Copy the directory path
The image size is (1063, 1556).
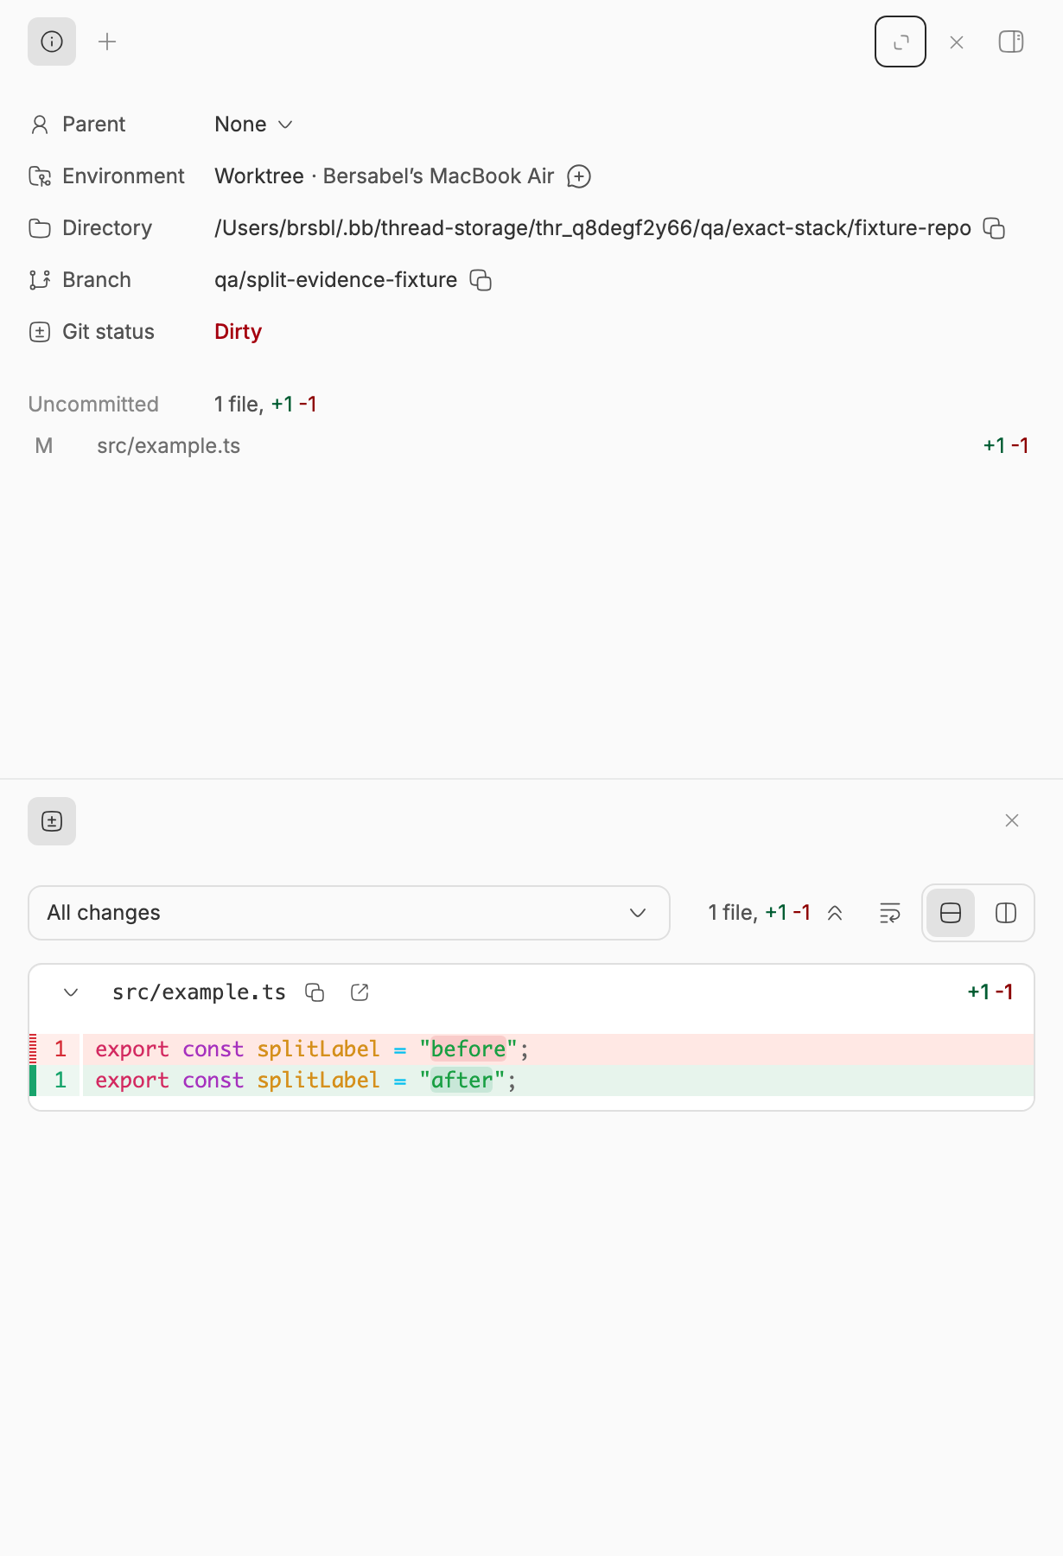(x=995, y=228)
